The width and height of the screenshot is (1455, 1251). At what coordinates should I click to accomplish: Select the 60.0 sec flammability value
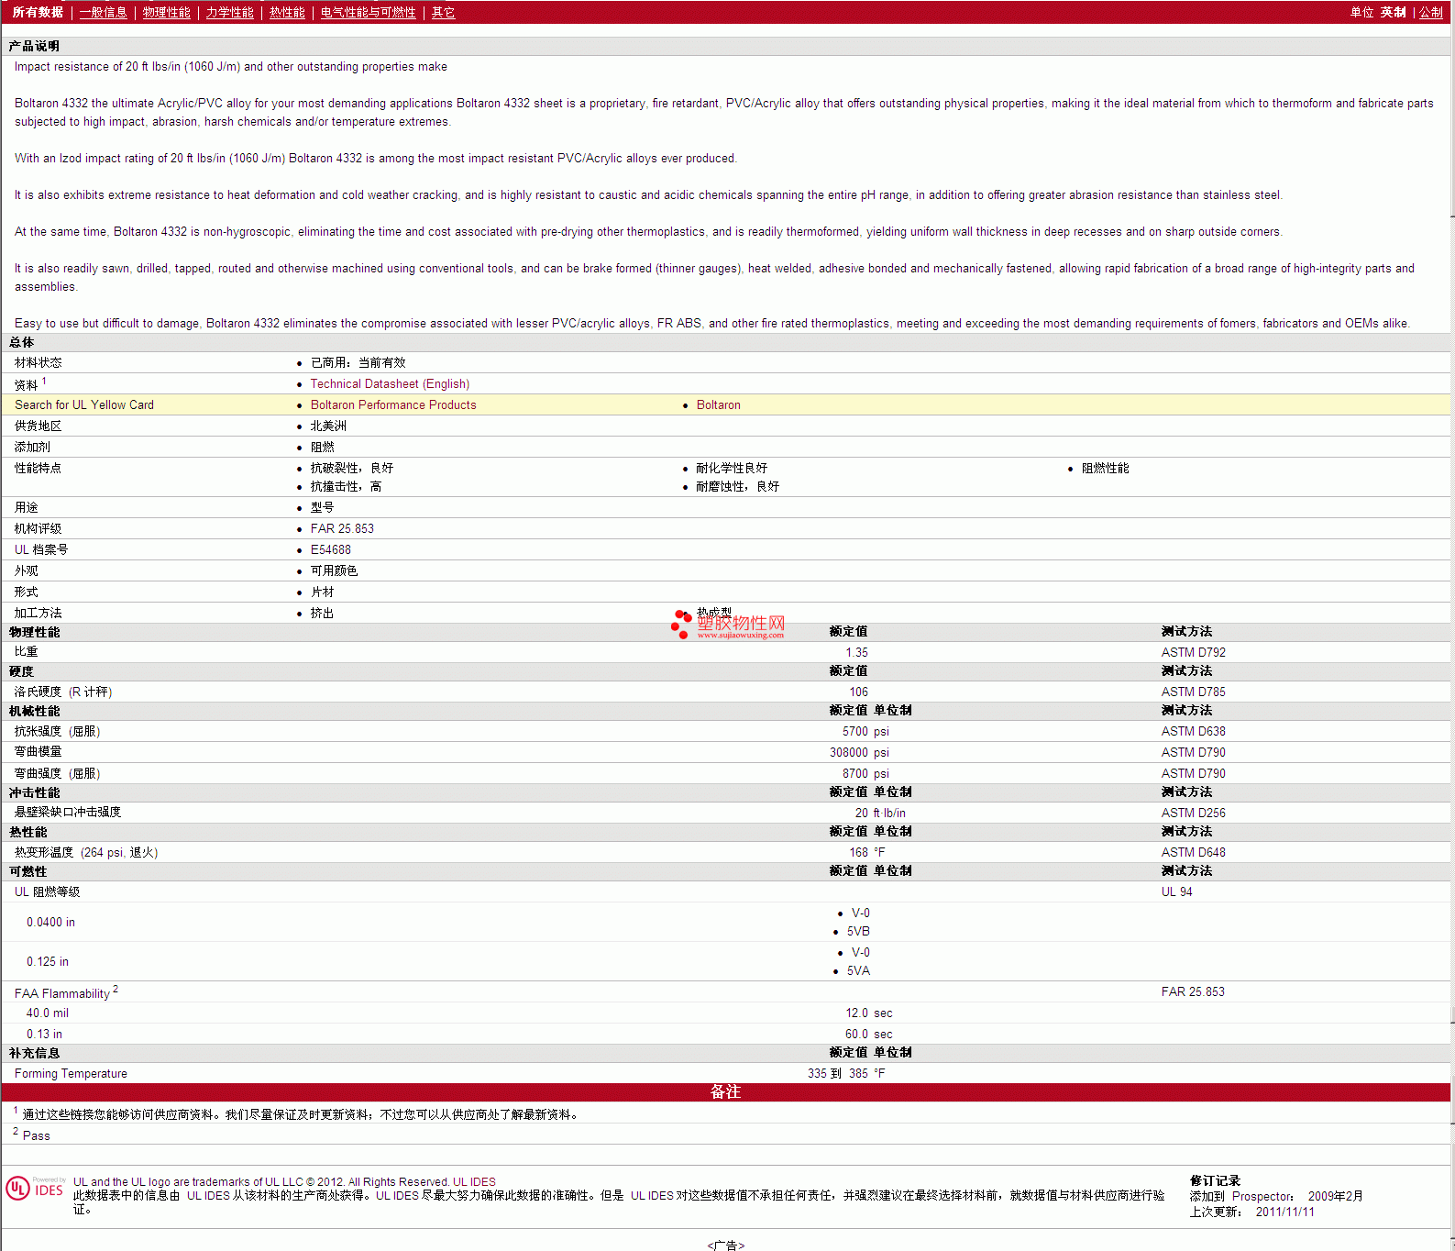(869, 1034)
